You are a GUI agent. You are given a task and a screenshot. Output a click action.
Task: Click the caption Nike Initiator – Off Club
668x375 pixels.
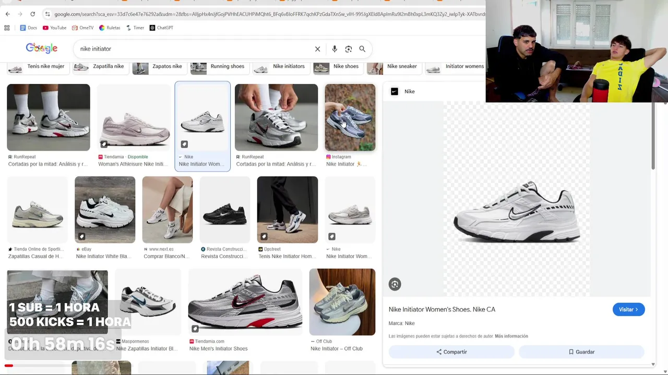tap(337, 349)
